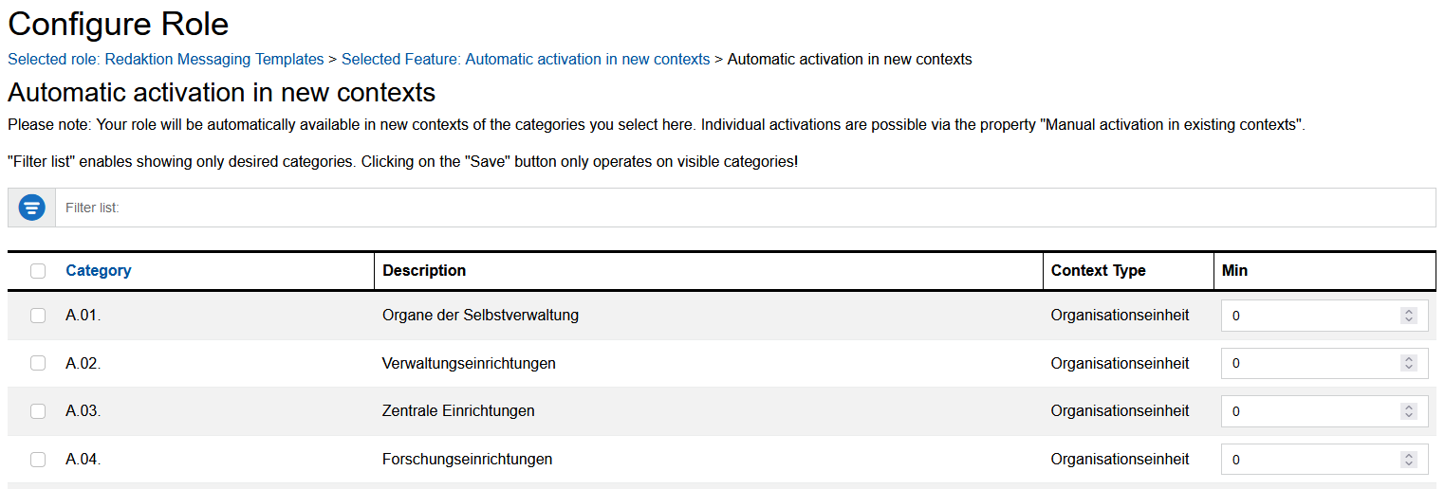Click the filter list icon
The width and height of the screenshot is (1445, 489).
click(x=32, y=208)
